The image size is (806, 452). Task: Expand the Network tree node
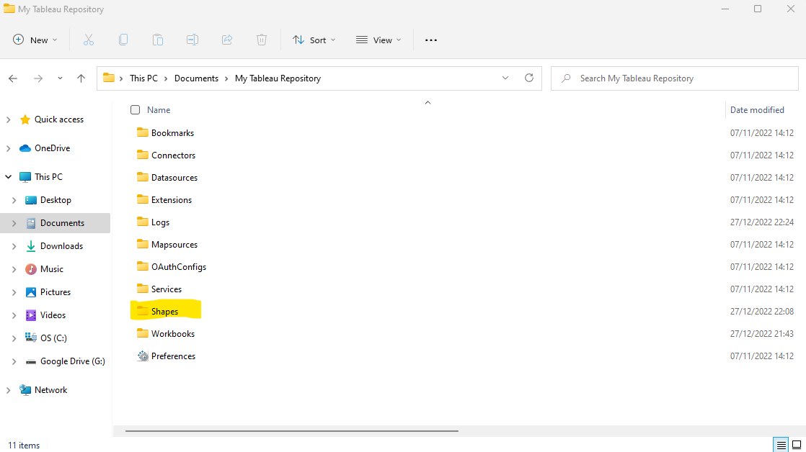click(8, 390)
